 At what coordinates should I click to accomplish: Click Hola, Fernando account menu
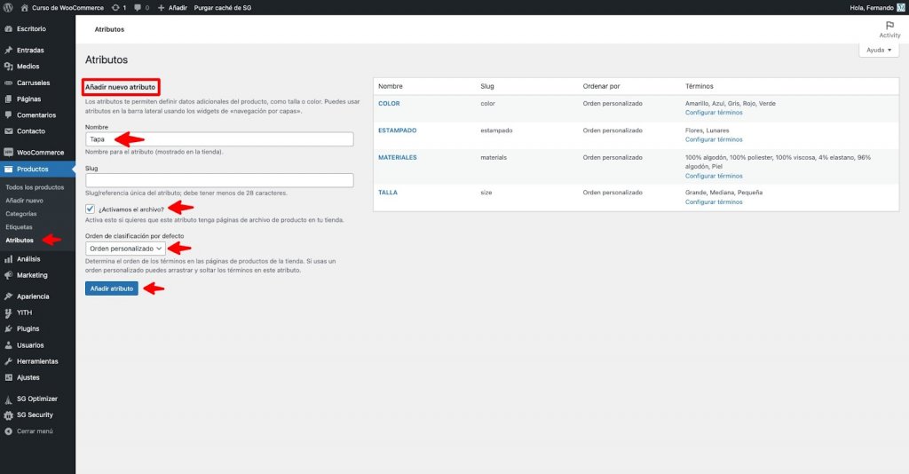click(872, 7)
